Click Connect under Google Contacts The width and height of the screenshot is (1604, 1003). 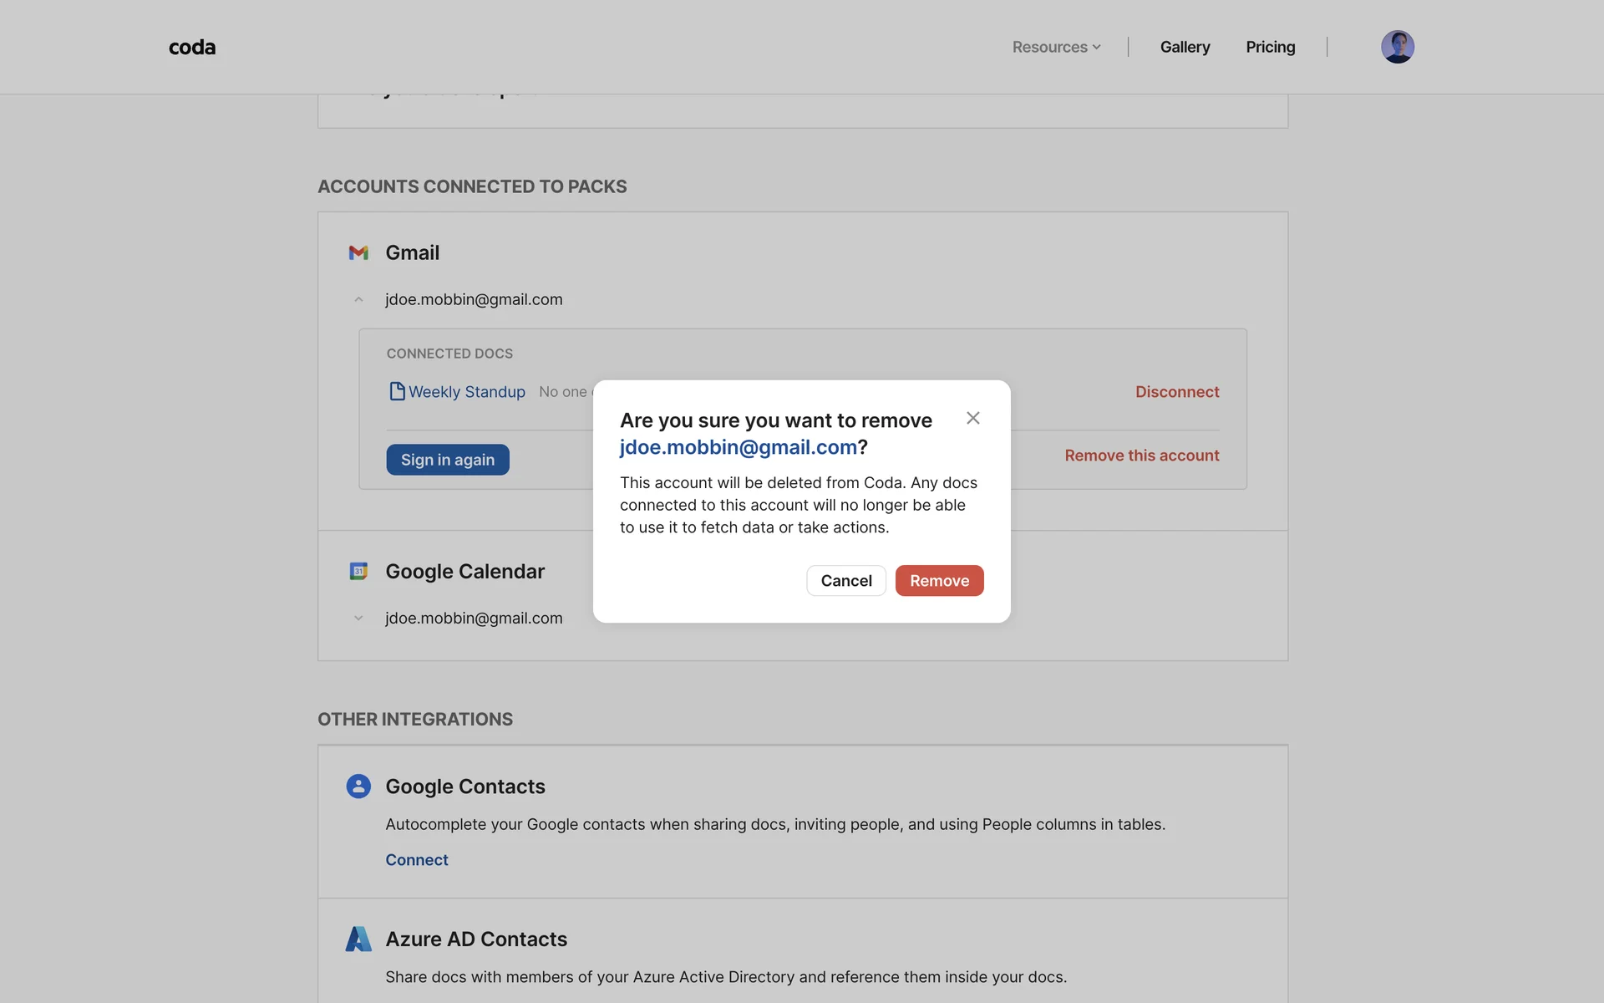point(416,860)
